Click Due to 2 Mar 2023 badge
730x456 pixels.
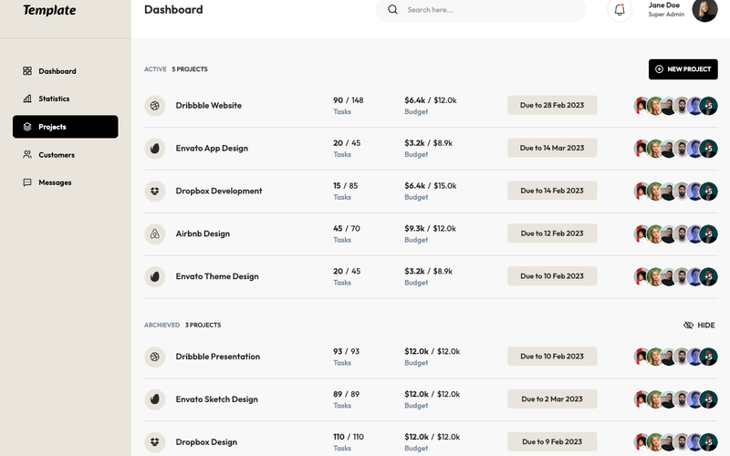coord(552,399)
